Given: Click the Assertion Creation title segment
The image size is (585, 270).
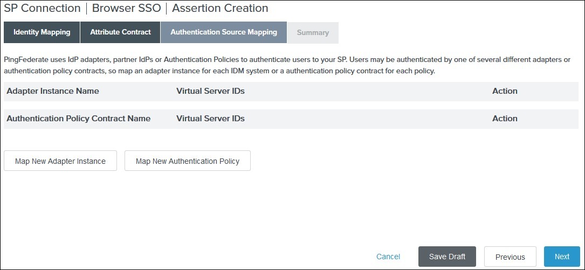Looking at the screenshot, I should pyautogui.click(x=220, y=9).
